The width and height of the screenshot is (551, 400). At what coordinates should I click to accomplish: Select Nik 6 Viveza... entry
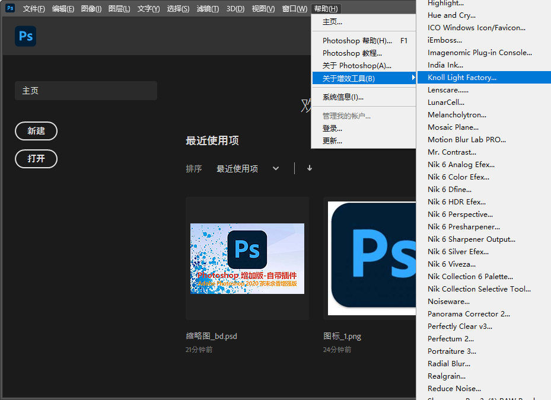click(483, 264)
